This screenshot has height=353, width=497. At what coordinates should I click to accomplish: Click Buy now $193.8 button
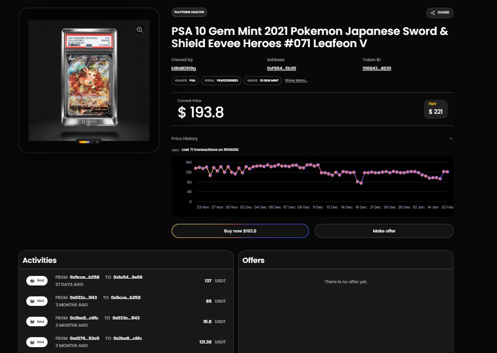click(x=240, y=231)
